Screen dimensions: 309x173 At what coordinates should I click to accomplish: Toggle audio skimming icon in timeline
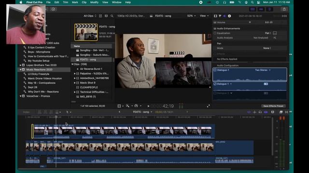254,112
